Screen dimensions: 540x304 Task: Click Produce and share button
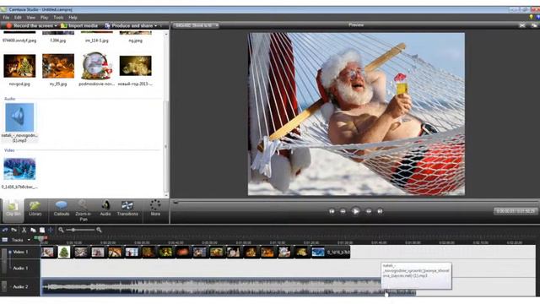[x=129, y=25]
